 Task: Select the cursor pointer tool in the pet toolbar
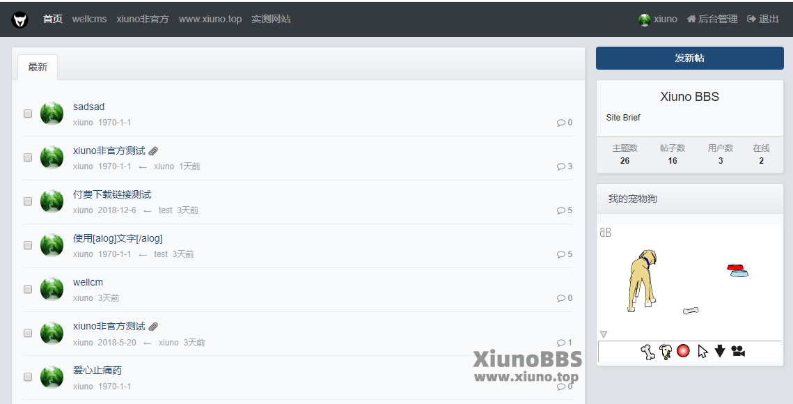(702, 351)
